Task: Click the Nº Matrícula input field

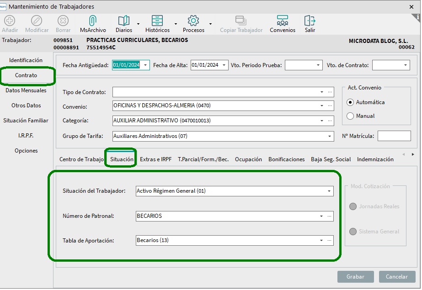Action: point(394,136)
